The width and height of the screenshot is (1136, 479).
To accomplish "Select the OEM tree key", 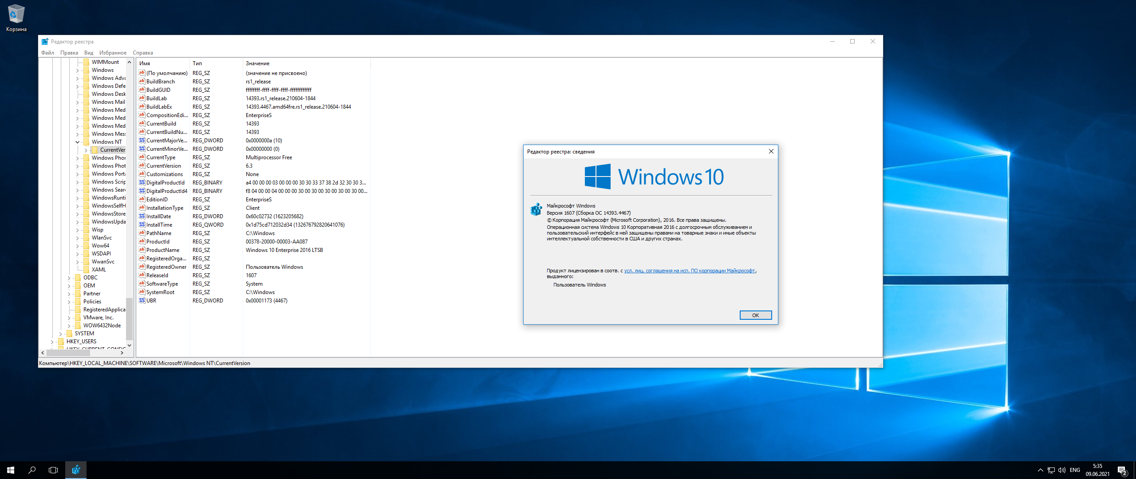I will point(89,286).
